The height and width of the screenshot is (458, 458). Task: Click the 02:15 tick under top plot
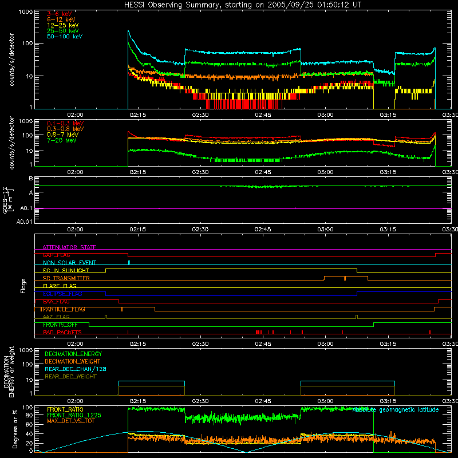click(x=138, y=115)
